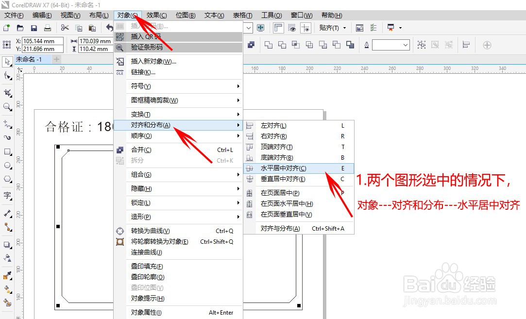The width and height of the screenshot is (526, 319).
Task: Open the 文件(F) menu
Action: [14, 16]
